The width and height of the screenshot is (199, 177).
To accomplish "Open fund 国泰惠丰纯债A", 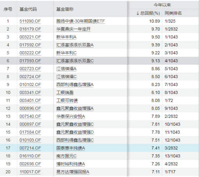I will point(70,148).
